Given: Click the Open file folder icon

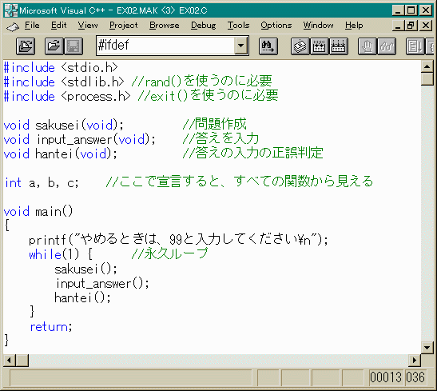Looking at the screenshot, I should [54, 46].
